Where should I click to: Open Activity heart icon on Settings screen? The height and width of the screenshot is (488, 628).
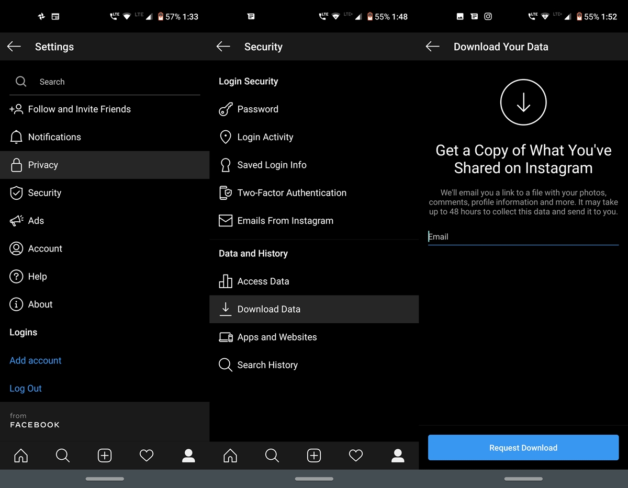147,456
